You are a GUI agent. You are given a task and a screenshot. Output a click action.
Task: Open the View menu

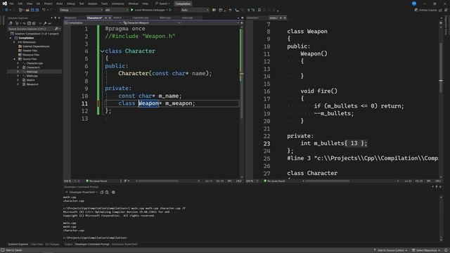tap(30, 4)
